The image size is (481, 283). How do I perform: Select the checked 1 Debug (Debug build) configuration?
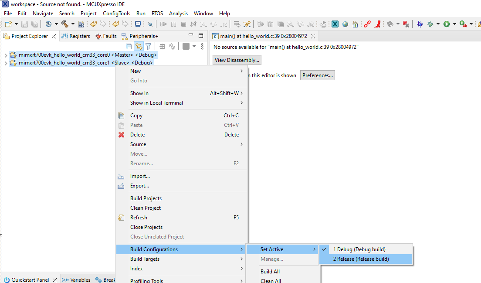[x=359, y=249]
